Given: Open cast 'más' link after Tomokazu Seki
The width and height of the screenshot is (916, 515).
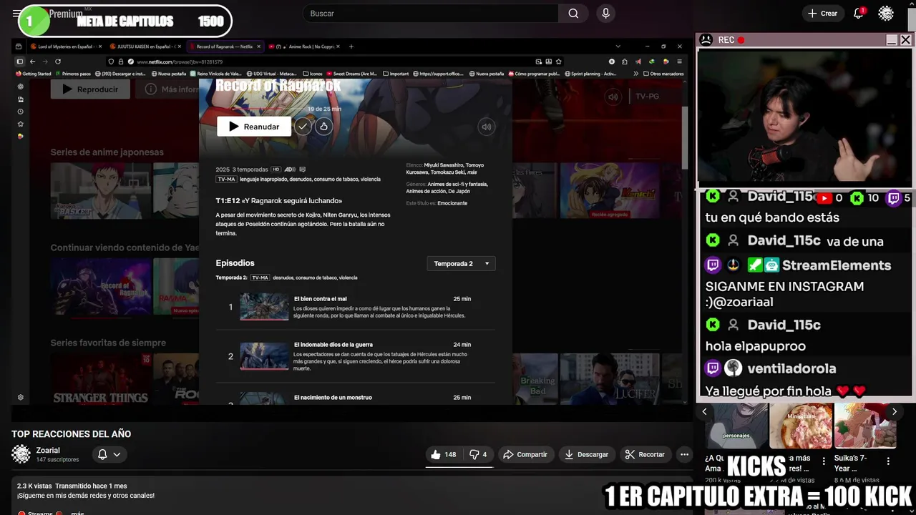Looking at the screenshot, I should (472, 172).
